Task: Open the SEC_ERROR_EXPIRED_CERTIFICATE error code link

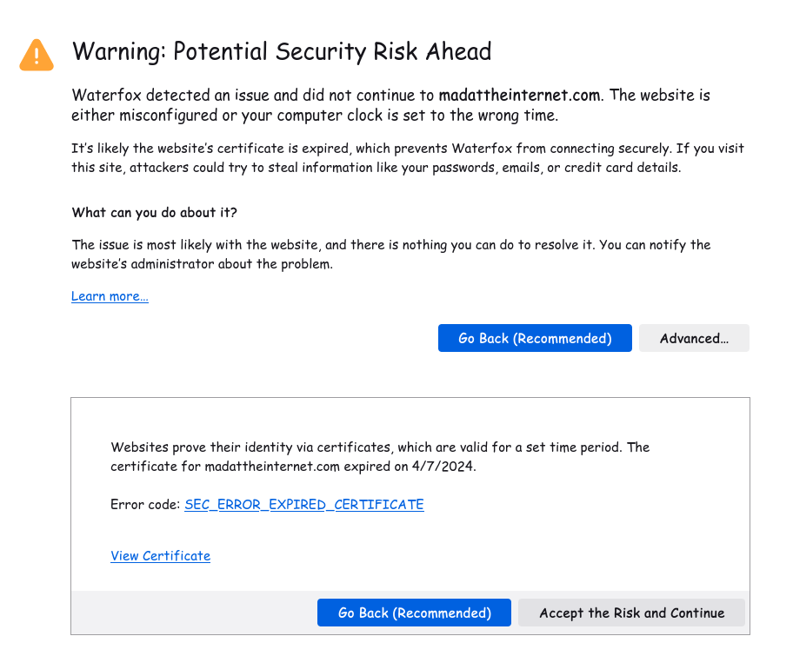Action: [304, 505]
